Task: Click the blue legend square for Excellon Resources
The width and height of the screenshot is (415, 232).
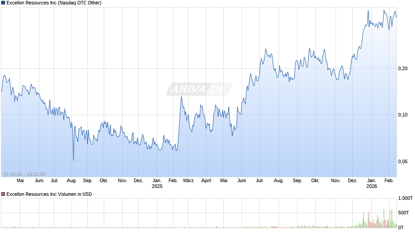Action: pyautogui.click(x=3, y=3)
